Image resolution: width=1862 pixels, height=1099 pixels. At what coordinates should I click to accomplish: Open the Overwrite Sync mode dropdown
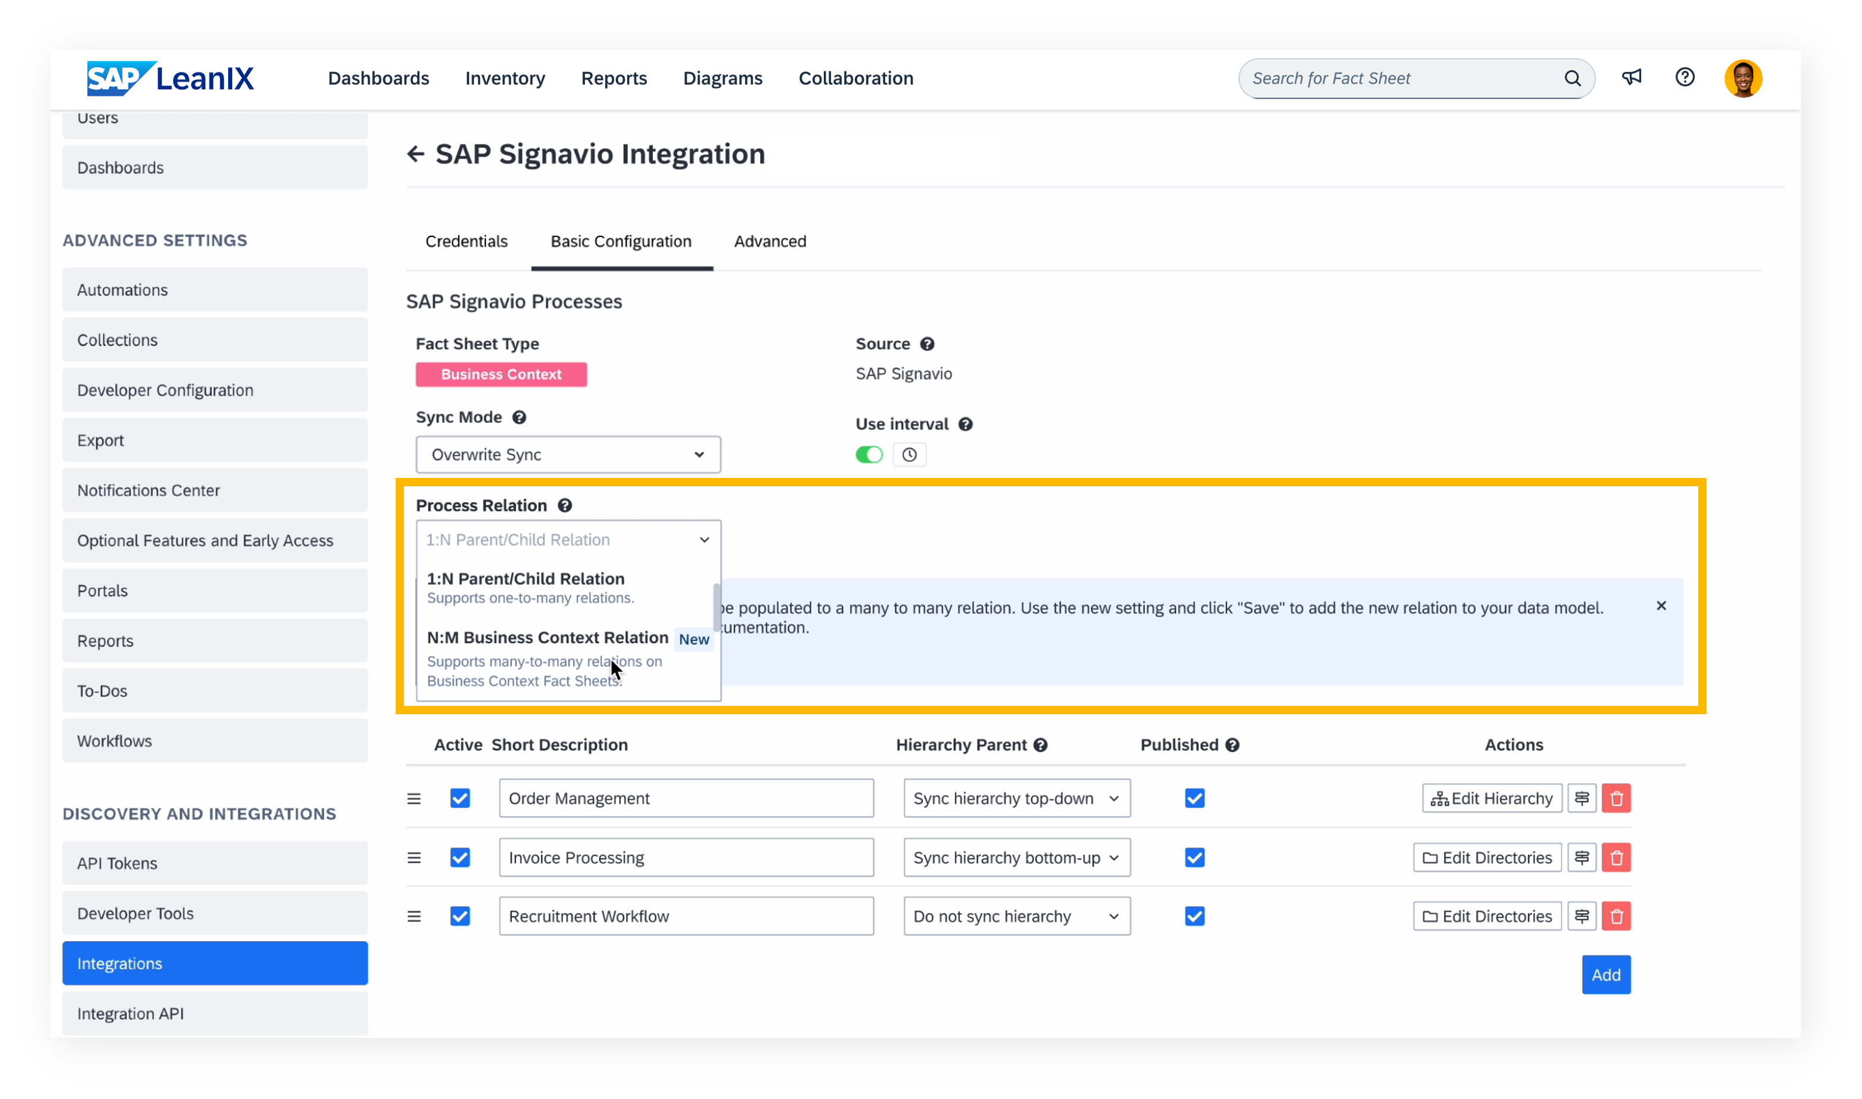[568, 455]
